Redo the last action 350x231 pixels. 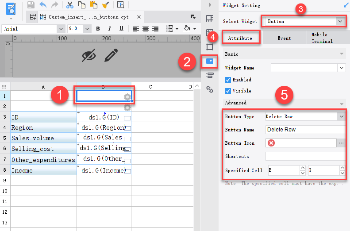54,5
